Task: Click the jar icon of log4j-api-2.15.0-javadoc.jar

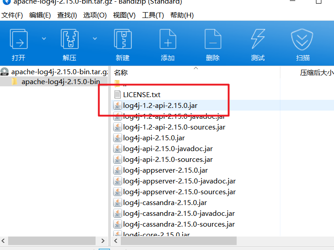Action: click(117, 149)
